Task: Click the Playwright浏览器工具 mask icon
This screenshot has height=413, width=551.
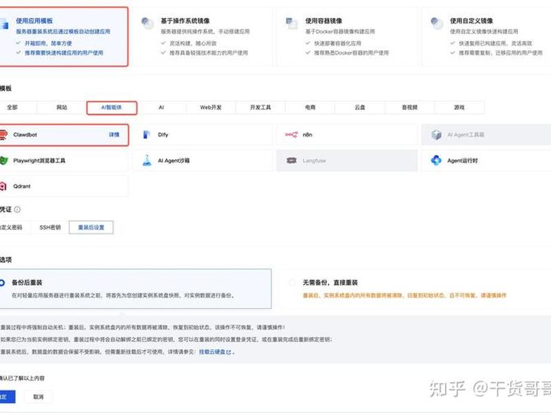Action: (x=3, y=161)
